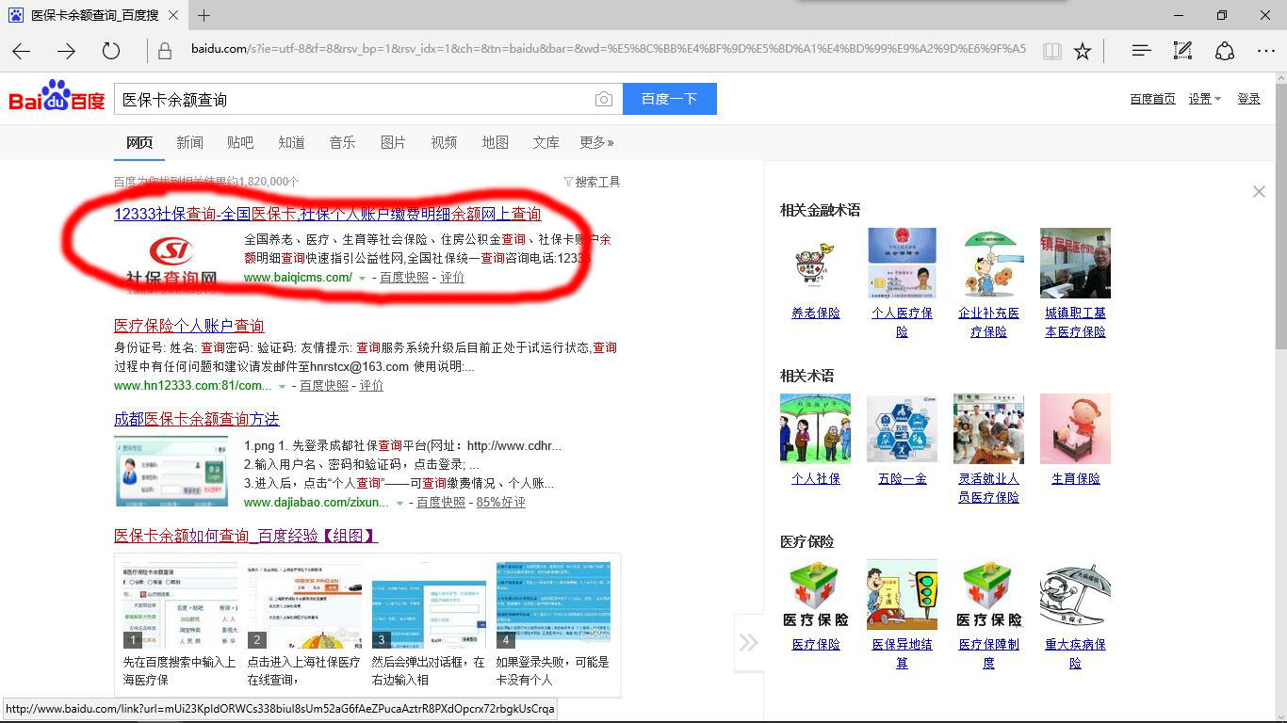Open the first 医疗保险 sidebar text link
The image size is (1287, 723).
tap(816, 644)
